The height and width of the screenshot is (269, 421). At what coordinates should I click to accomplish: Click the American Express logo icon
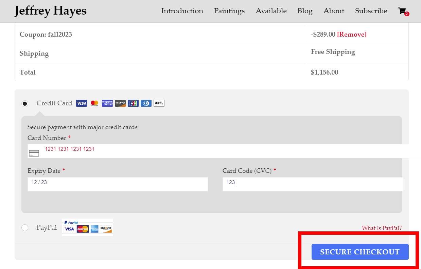107,103
